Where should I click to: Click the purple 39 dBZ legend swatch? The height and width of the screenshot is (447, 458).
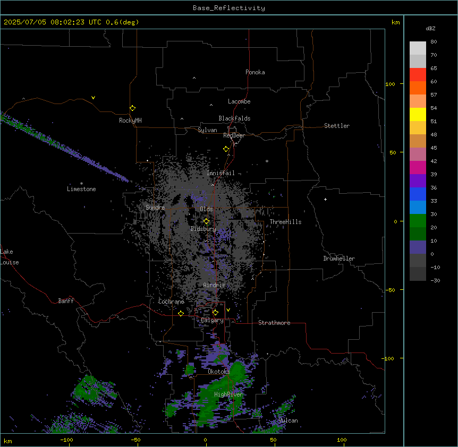click(418, 181)
